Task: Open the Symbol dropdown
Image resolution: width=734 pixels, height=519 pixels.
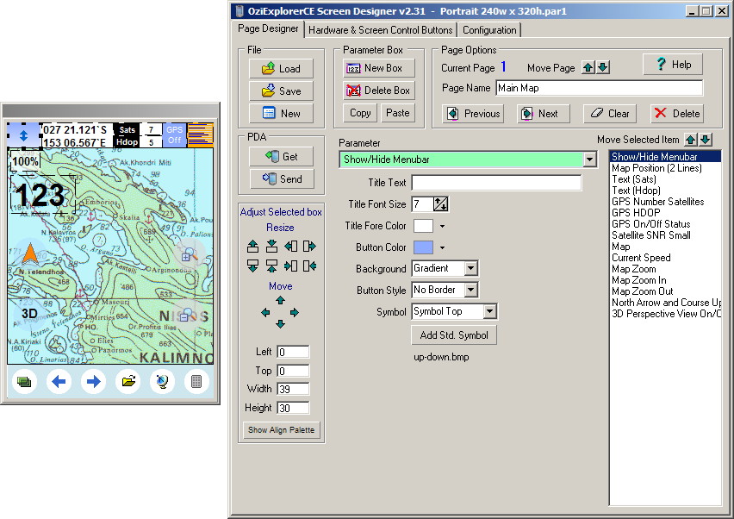Action: tap(489, 311)
